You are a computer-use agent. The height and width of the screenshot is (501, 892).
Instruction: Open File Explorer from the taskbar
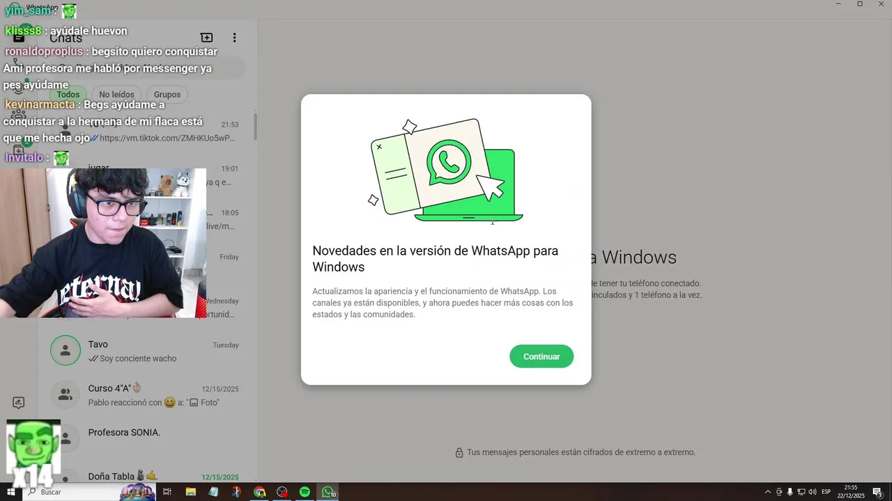(190, 492)
